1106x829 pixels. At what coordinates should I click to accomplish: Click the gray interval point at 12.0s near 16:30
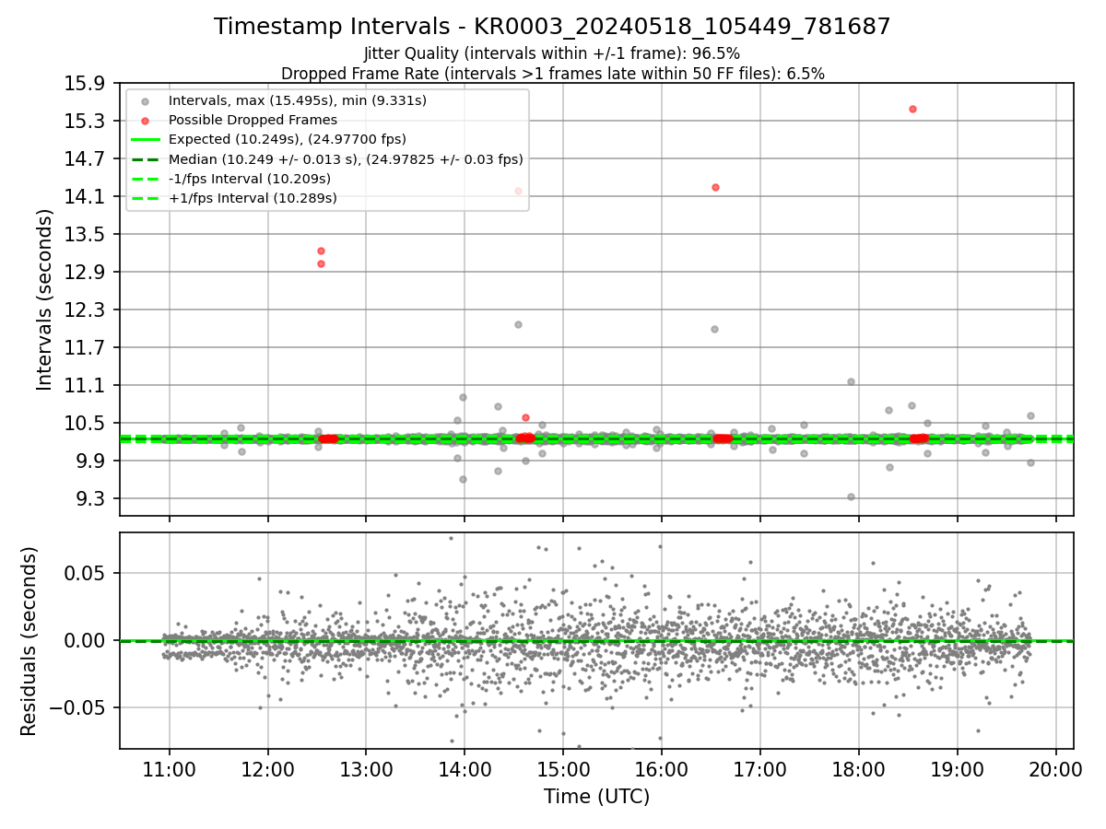(x=714, y=329)
